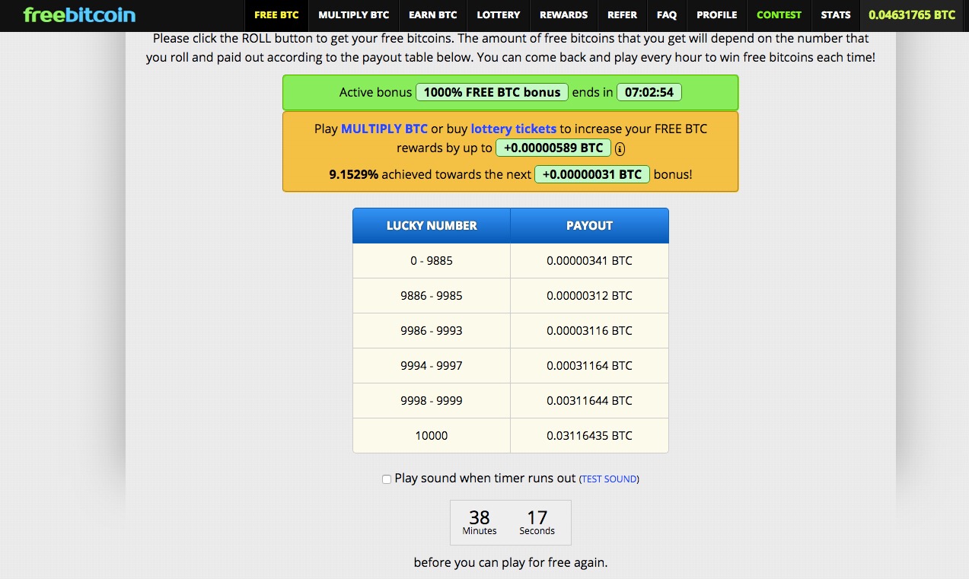Select the 0.00000312 BTC payout cell
Viewport: 969px width, 579px height.
pos(589,296)
